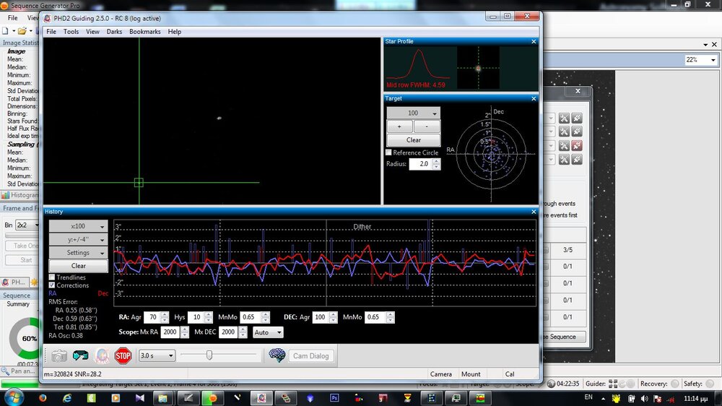Open advanced settings via brain icon
This screenshot has height=406, width=722.
coord(277,355)
